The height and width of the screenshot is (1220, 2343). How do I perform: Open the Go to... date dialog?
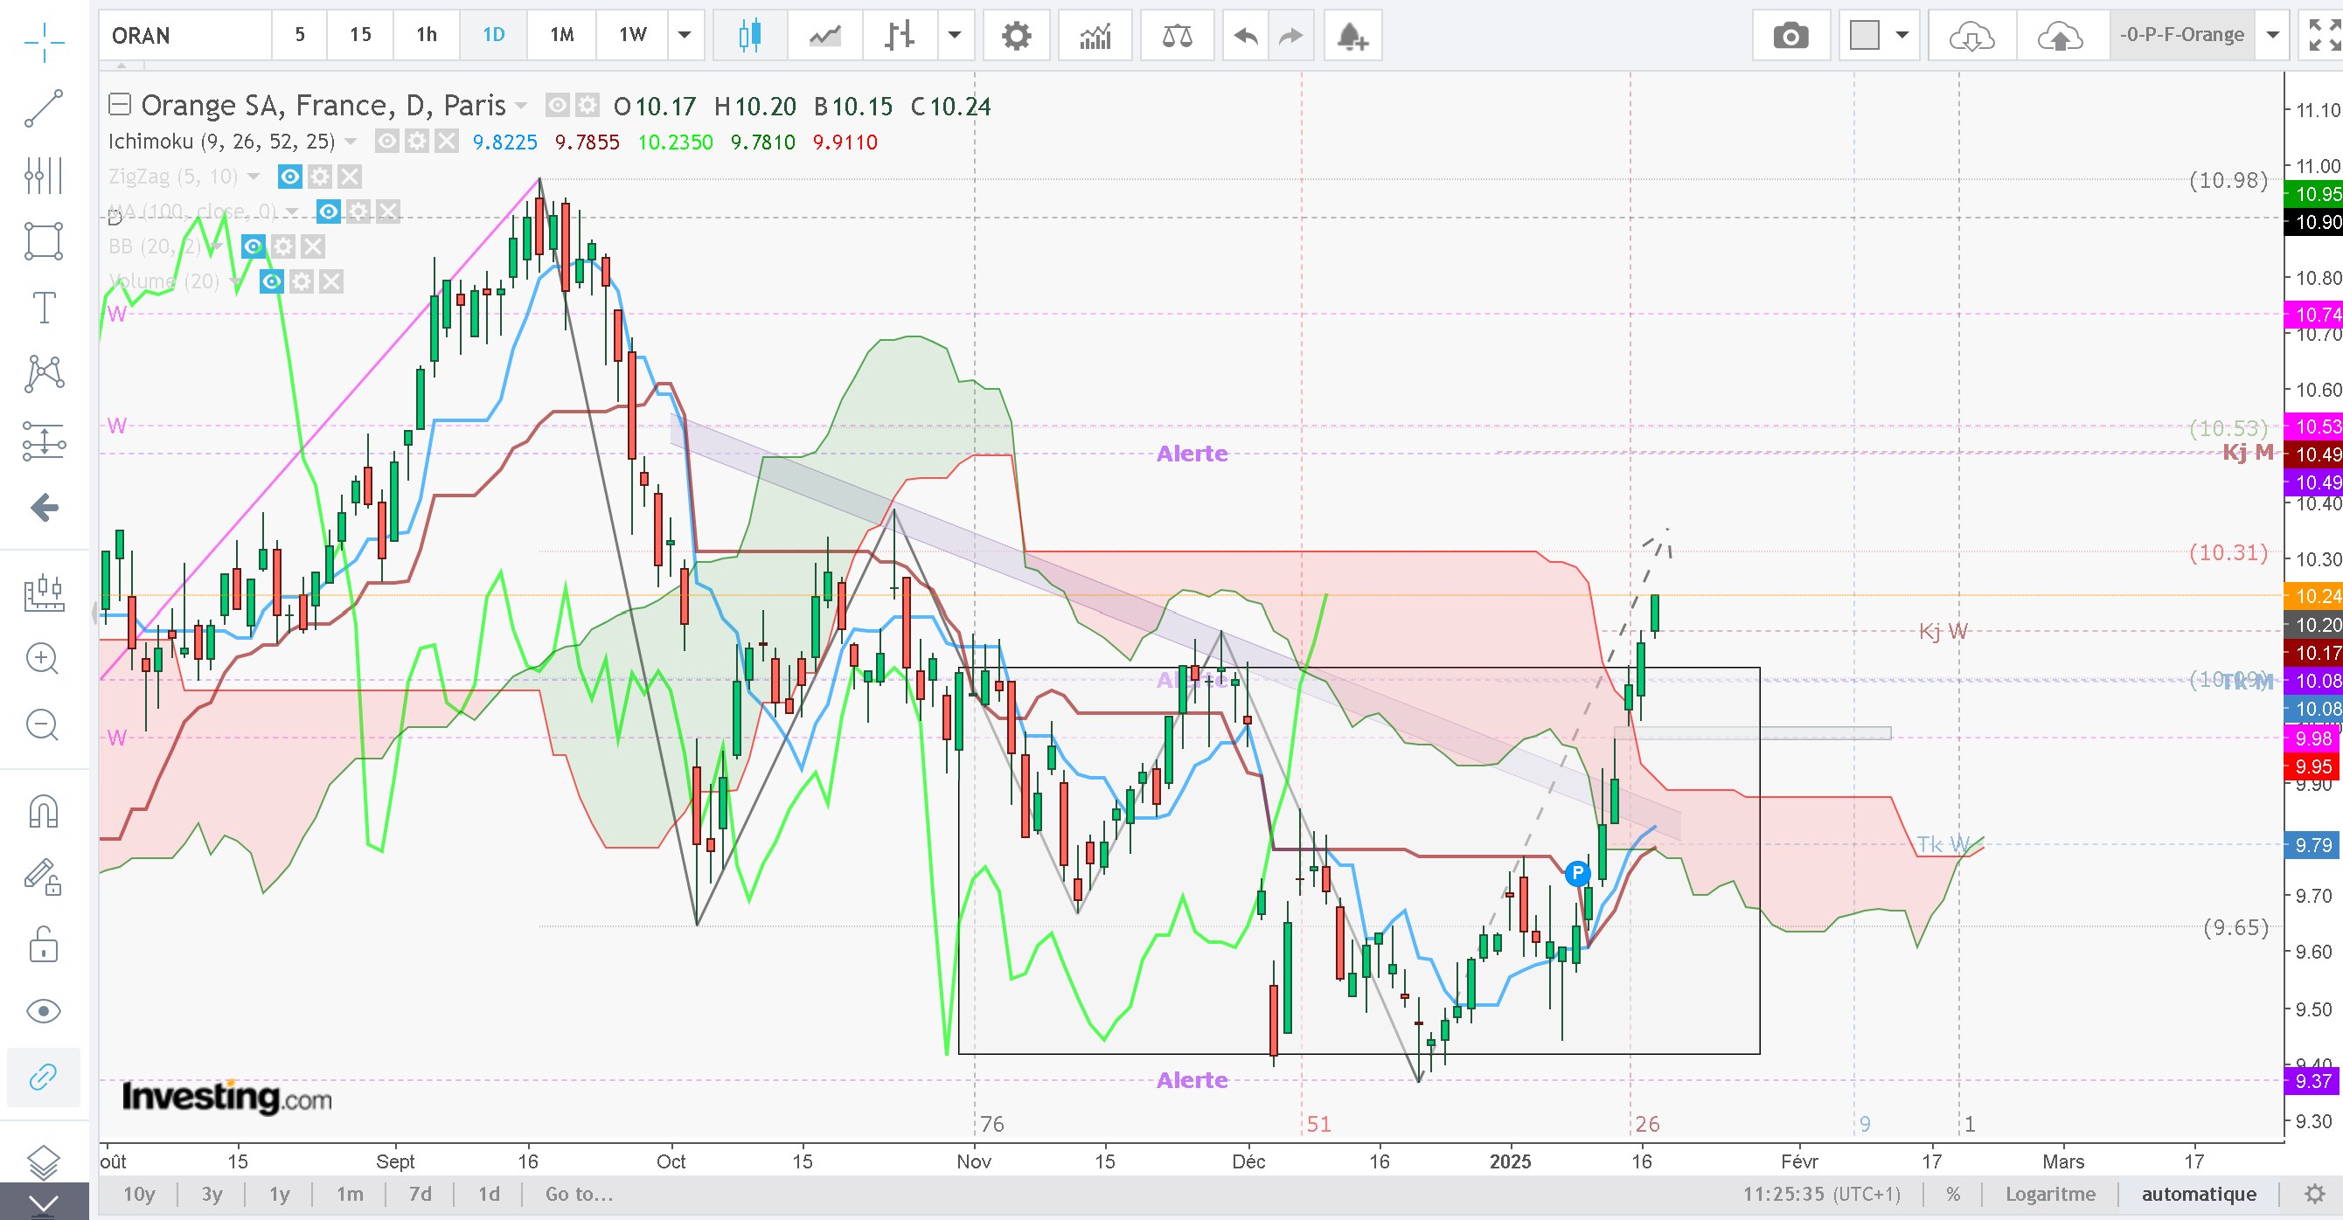point(580,1194)
